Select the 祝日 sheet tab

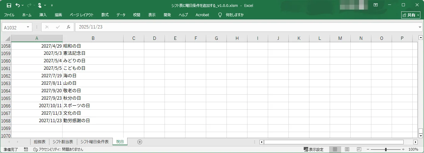(x=120, y=142)
